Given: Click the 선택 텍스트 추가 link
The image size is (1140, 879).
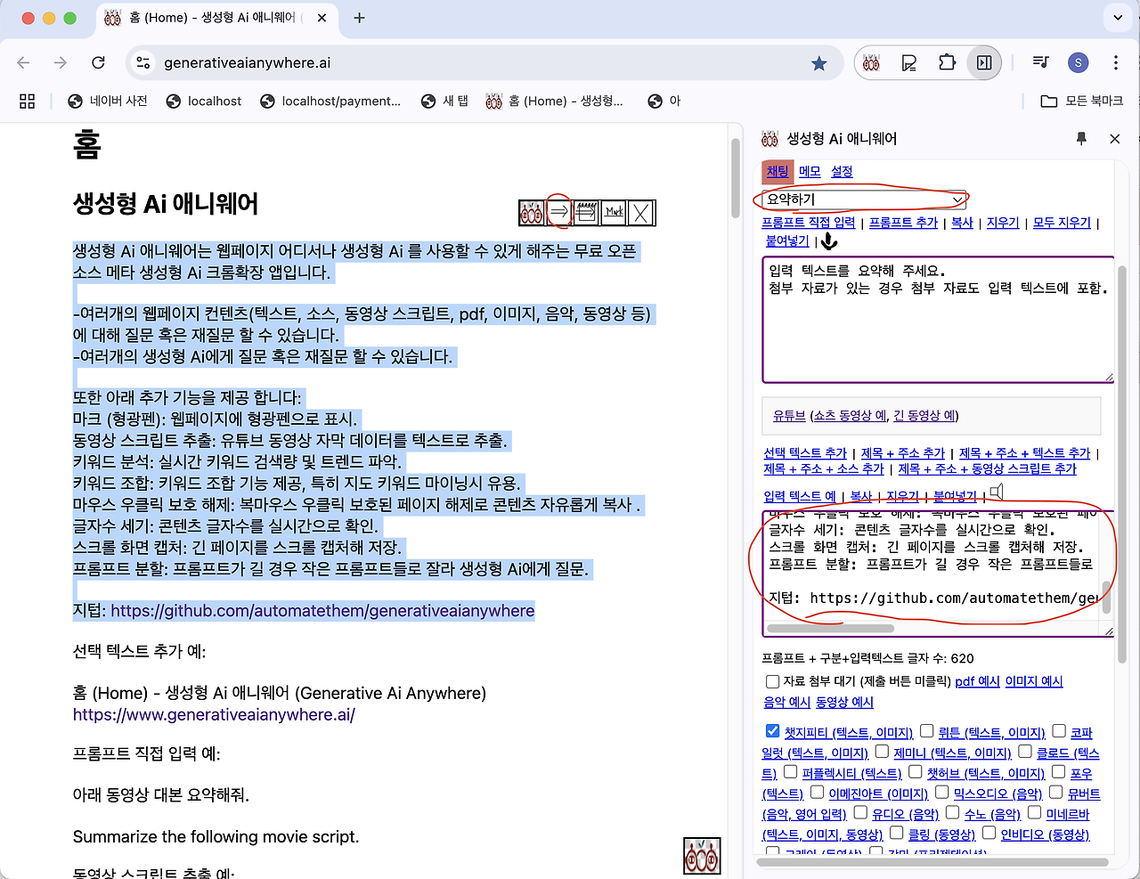Looking at the screenshot, I should [805, 453].
